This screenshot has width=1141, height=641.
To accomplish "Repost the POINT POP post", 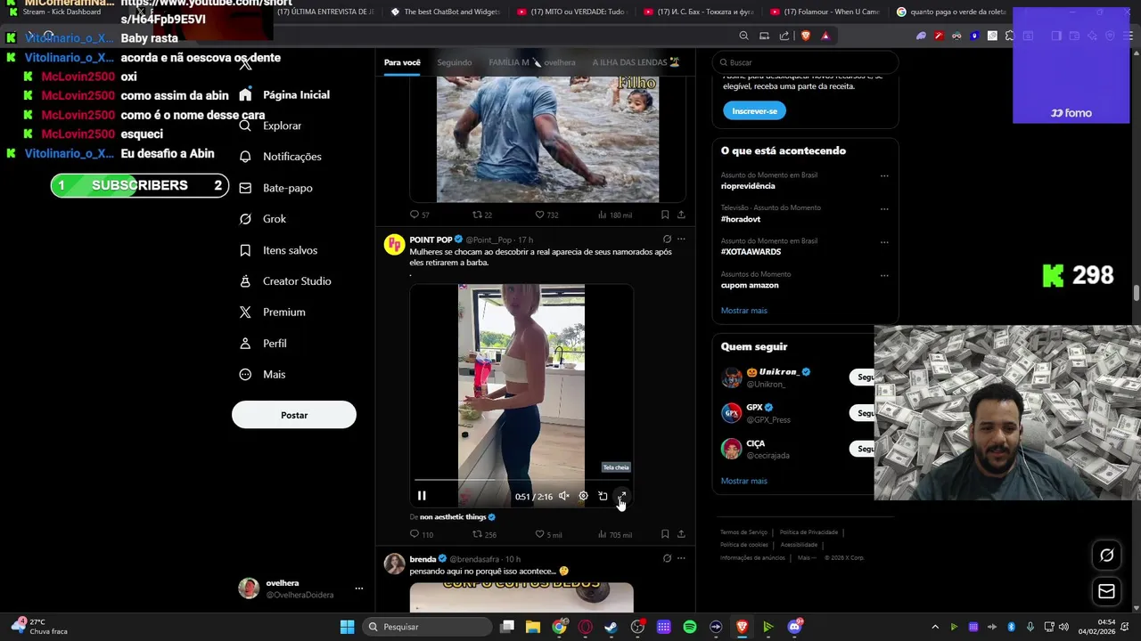I will (484, 534).
